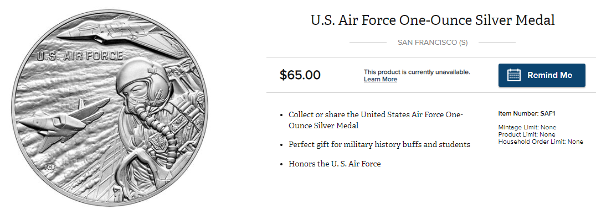
Task: Click the U.S. AIR FORCE inscription on medal
Action: 80,56
